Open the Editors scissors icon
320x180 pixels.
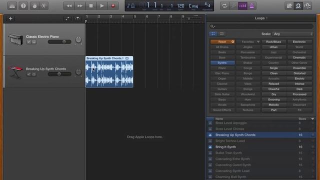tap(43, 6)
